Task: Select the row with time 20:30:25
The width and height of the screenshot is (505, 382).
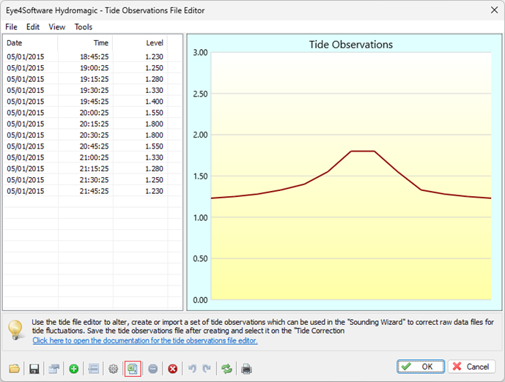Action: click(92, 135)
